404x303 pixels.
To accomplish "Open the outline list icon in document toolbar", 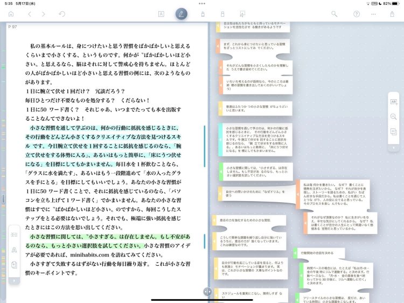I will click(14, 235).
